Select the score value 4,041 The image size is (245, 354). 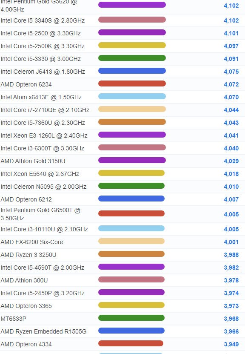[231, 136]
